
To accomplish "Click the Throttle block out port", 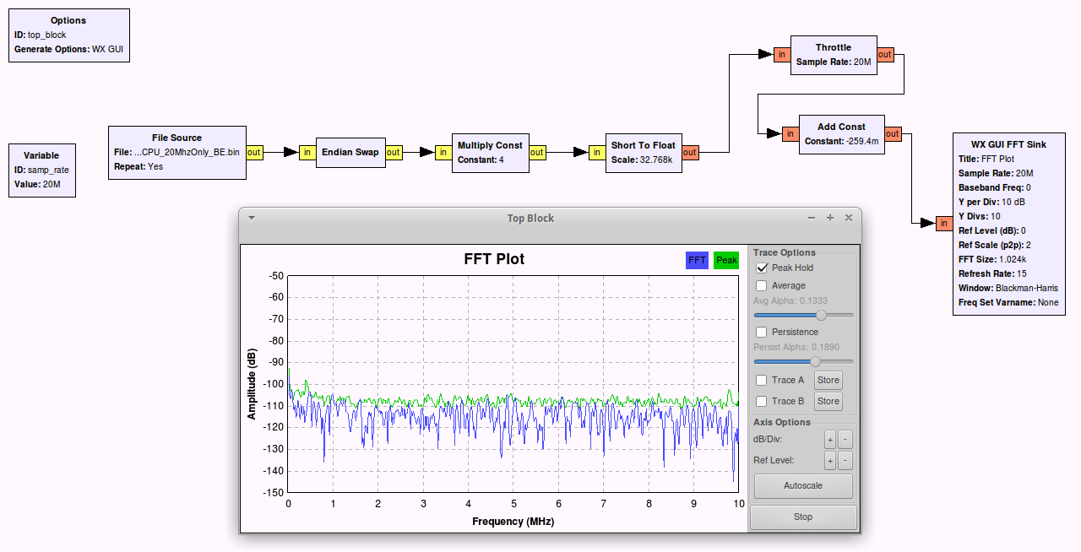I will [884, 55].
